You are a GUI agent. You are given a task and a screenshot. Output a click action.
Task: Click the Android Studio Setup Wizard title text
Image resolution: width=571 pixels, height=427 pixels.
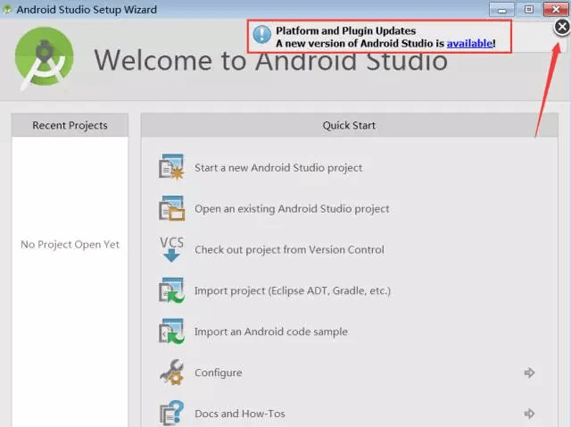(87, 10)
